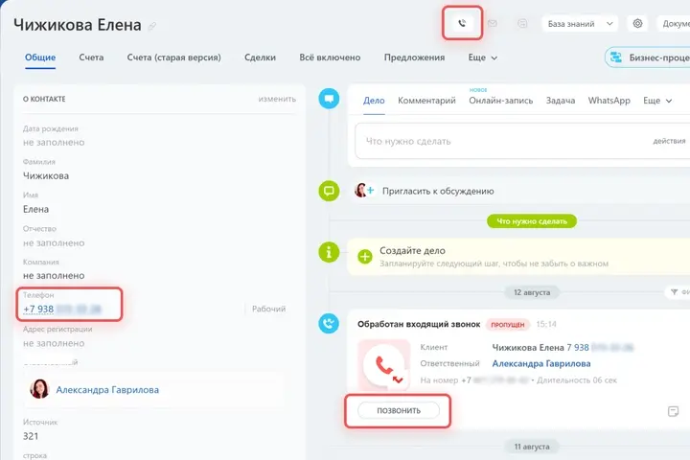Click note icon in call activity card

point(673,411)
